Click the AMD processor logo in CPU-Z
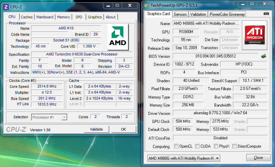Screen dimensions: 275x167 (x=118, y=37)
